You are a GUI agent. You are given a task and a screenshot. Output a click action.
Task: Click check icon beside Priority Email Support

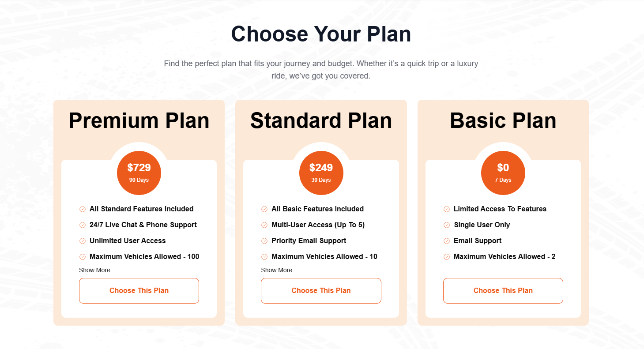264,241
